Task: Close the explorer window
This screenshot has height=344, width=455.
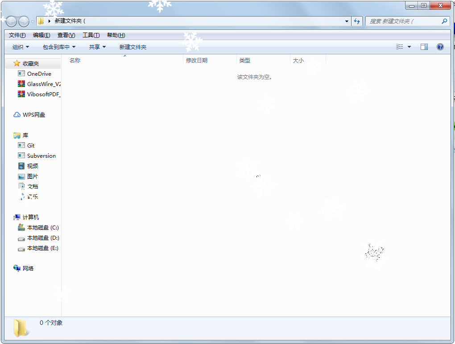Action: pyautogui.click(x=440, y=5)
